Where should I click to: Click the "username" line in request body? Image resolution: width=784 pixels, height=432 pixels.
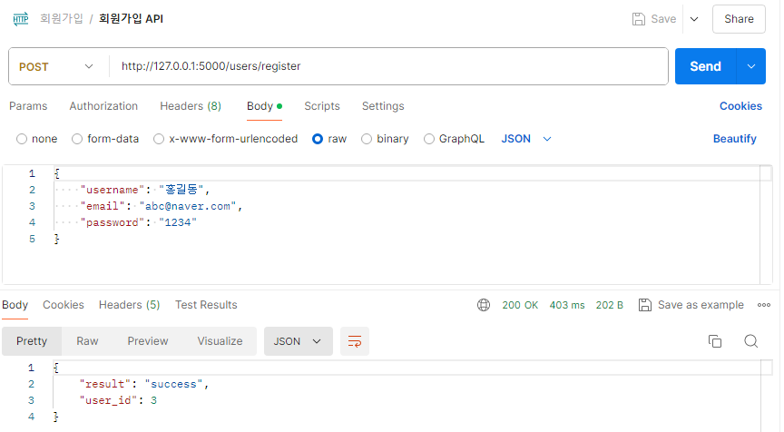[x=145, y=190]
